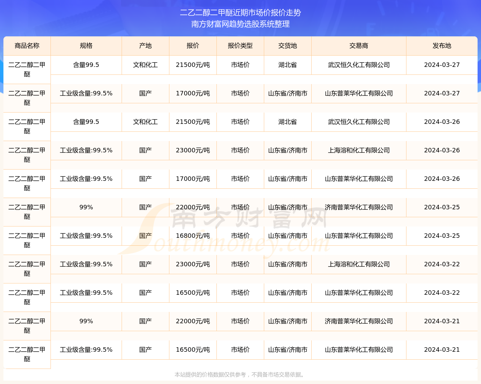
Task: Click the date 2024-03-27 for 山东普莱华化工有限公司
Action: point(442,93)
